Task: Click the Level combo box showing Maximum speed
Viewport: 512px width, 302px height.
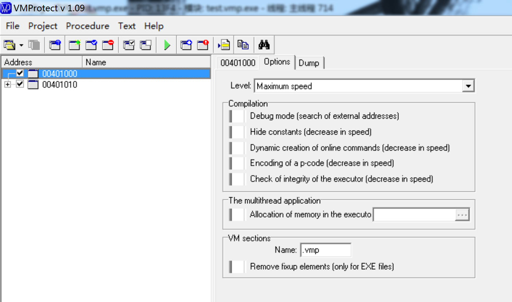Action: [x=364, y=86]
